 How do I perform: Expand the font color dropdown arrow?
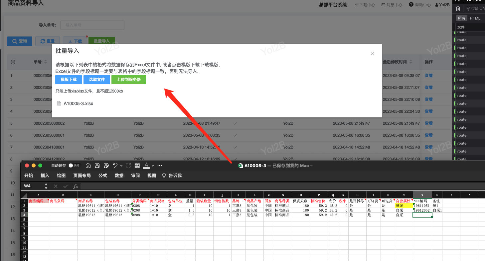click(153, 165)
